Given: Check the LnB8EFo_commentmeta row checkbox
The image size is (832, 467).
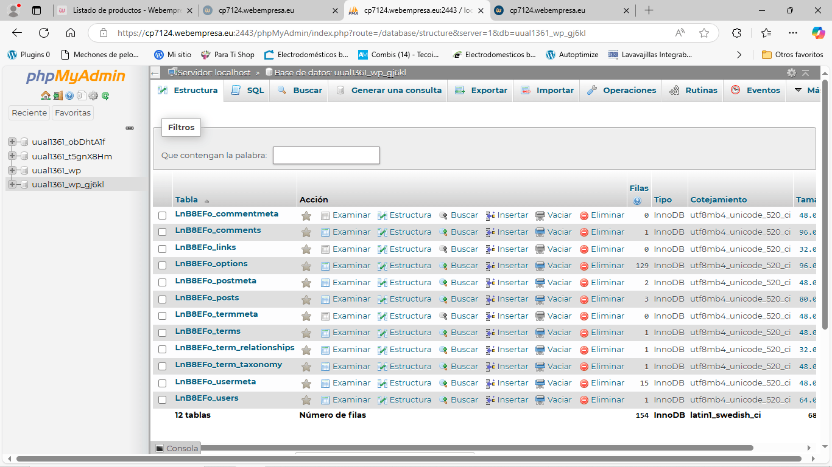Looking at the screenshot, I should [x=162, y=215].
